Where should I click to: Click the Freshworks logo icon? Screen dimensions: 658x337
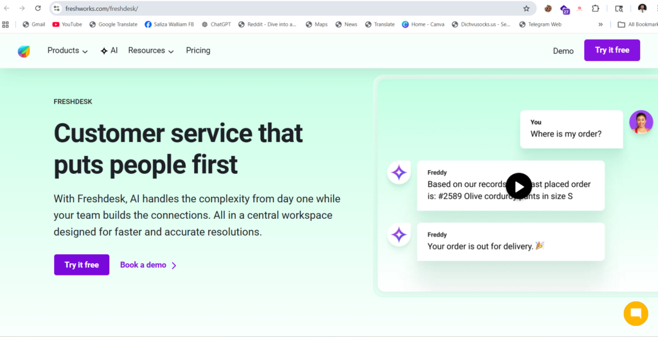24,51
